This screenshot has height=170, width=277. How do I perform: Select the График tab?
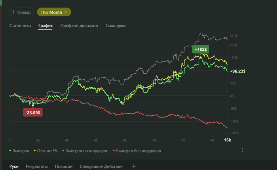tap(46, 26)
